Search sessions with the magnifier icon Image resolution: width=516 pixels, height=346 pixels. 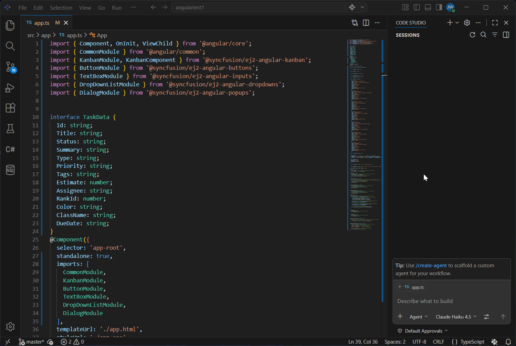(x=483, y=35)
